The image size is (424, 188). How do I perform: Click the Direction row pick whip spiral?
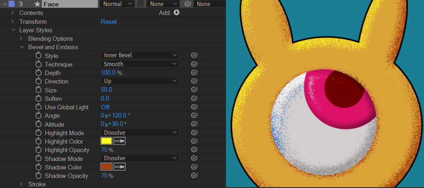[194, 81]
